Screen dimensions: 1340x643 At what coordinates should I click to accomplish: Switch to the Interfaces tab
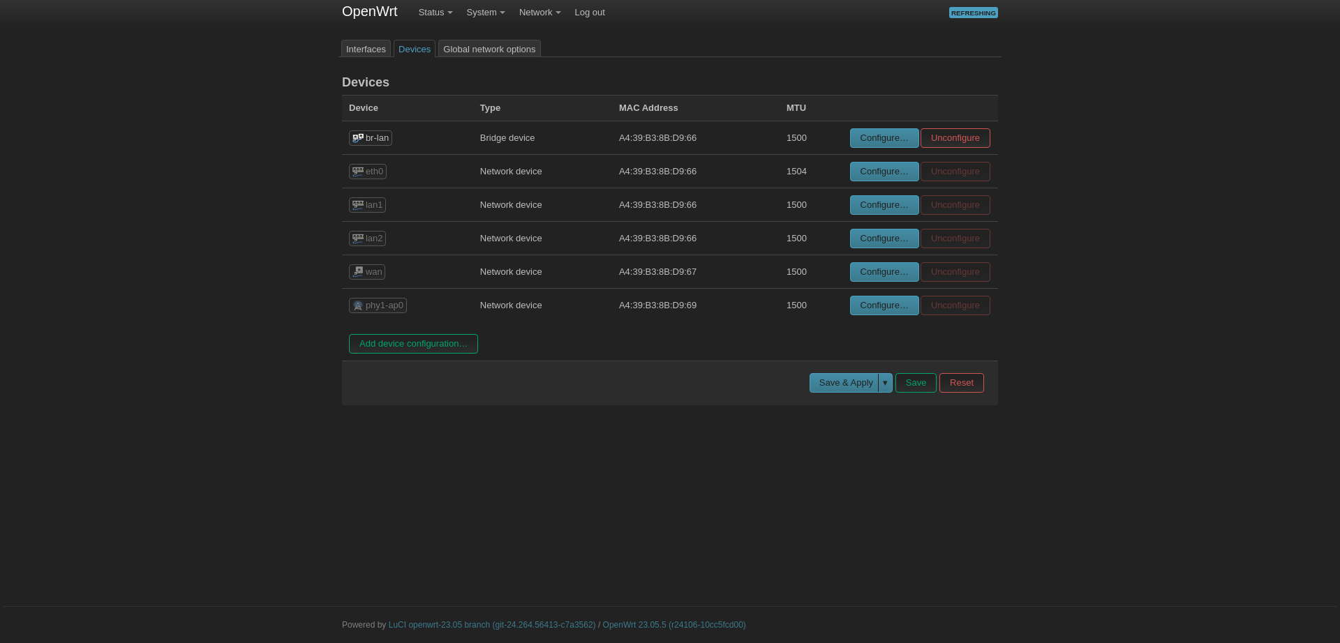(366, 49)
